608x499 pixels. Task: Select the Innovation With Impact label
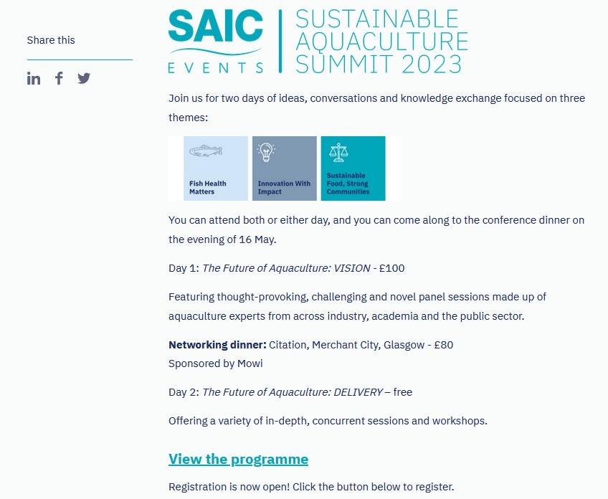(x=284, y=187)
